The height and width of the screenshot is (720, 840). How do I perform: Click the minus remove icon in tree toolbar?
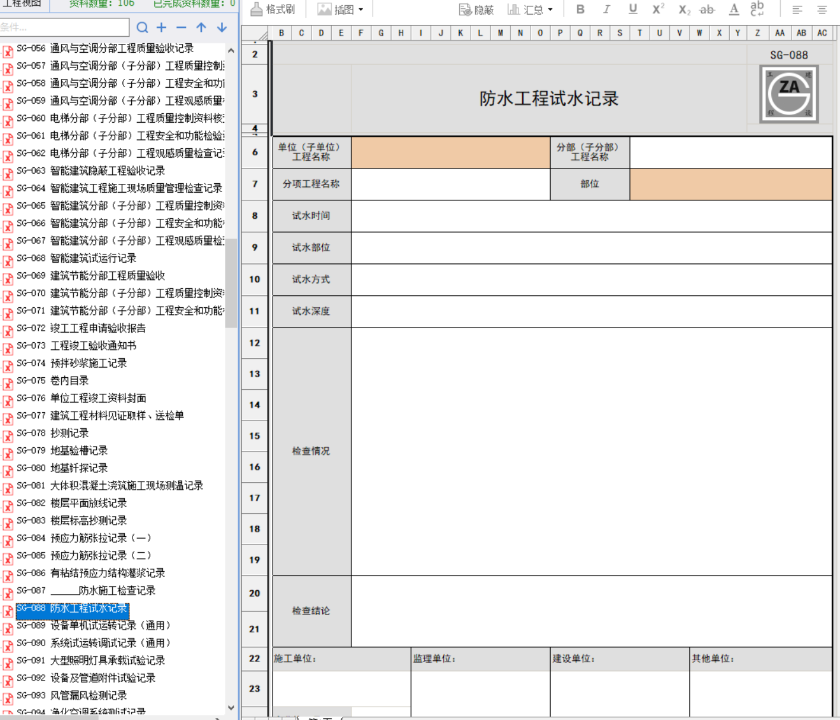(182, 27)
